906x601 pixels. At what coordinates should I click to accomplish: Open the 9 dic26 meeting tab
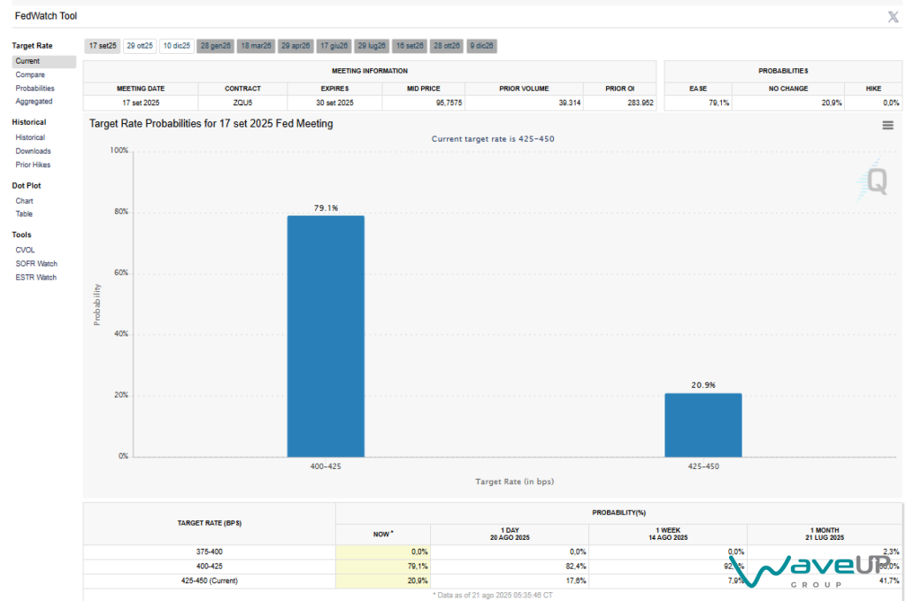(x=482, y=45)
